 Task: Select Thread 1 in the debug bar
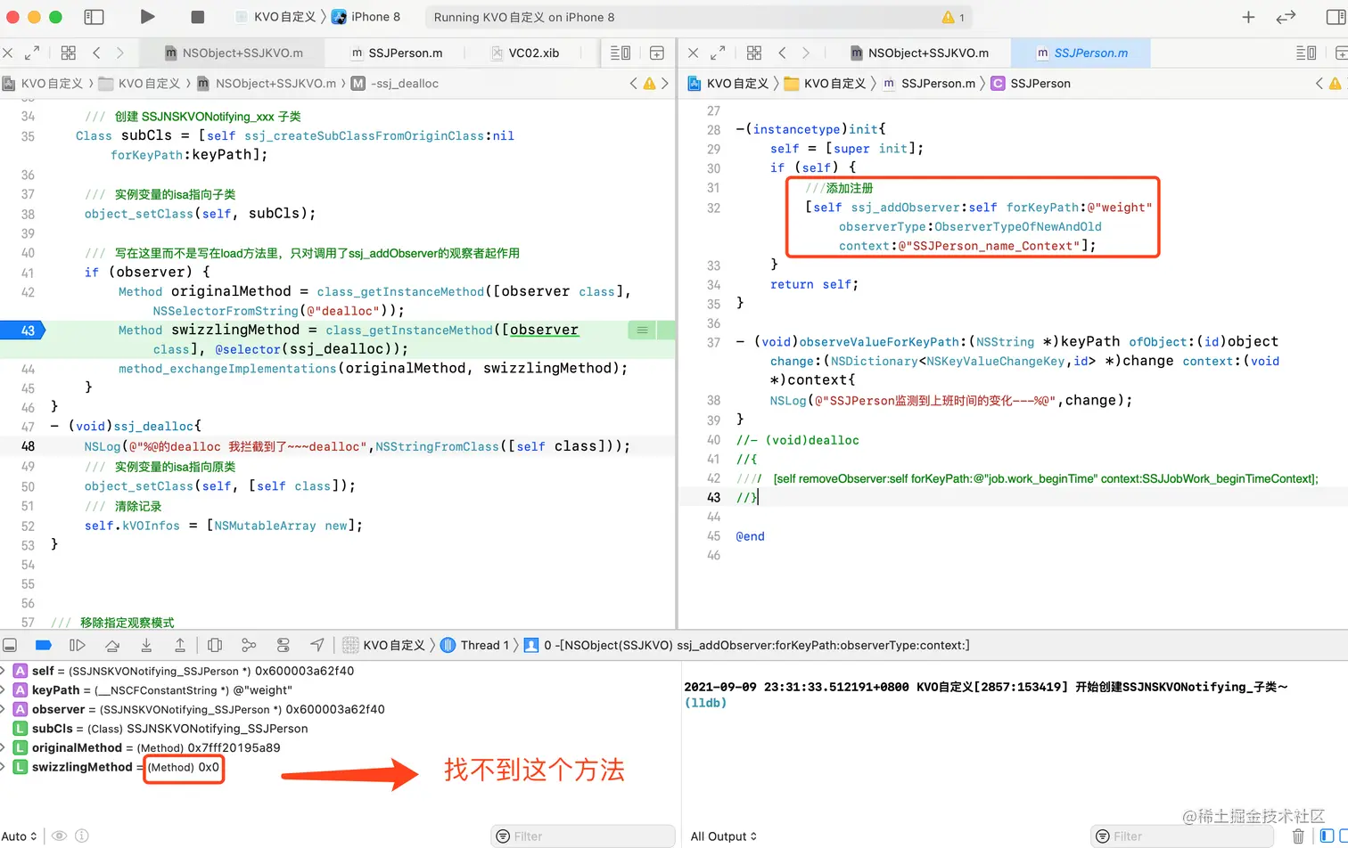(475, 645)
